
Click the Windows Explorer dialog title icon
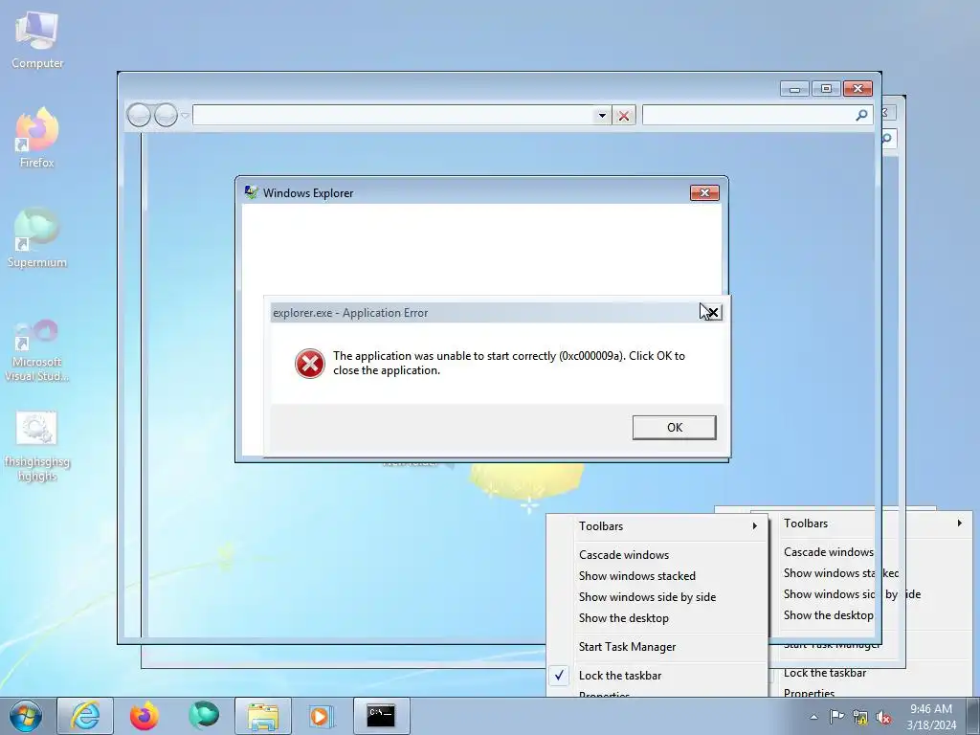pos(252,192)
